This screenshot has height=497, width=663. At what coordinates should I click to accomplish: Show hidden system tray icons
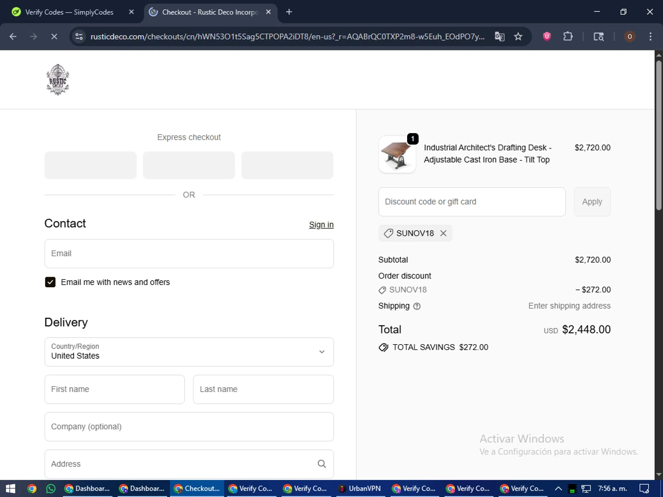pyautogui.click(x=558, y=489)
